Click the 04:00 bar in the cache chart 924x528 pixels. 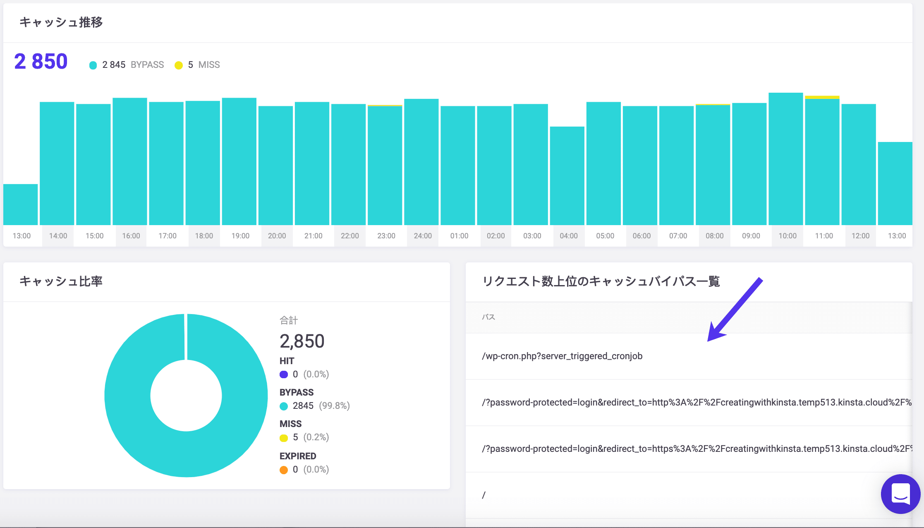click(x=567, y=176)
